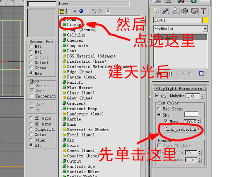Screen dimensions: 235x177
Task: Select the 2D maps filter radio
Action: point(31,118)
